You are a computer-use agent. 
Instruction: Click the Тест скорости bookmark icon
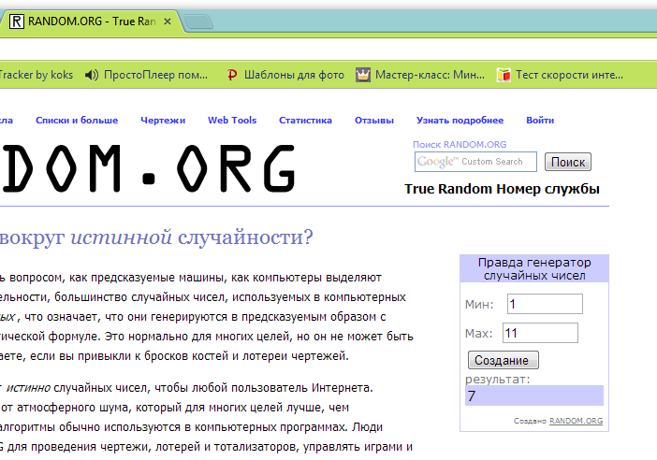tap(504, 75)
